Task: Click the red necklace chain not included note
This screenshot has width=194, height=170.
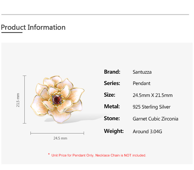Action: pos(99,155)
